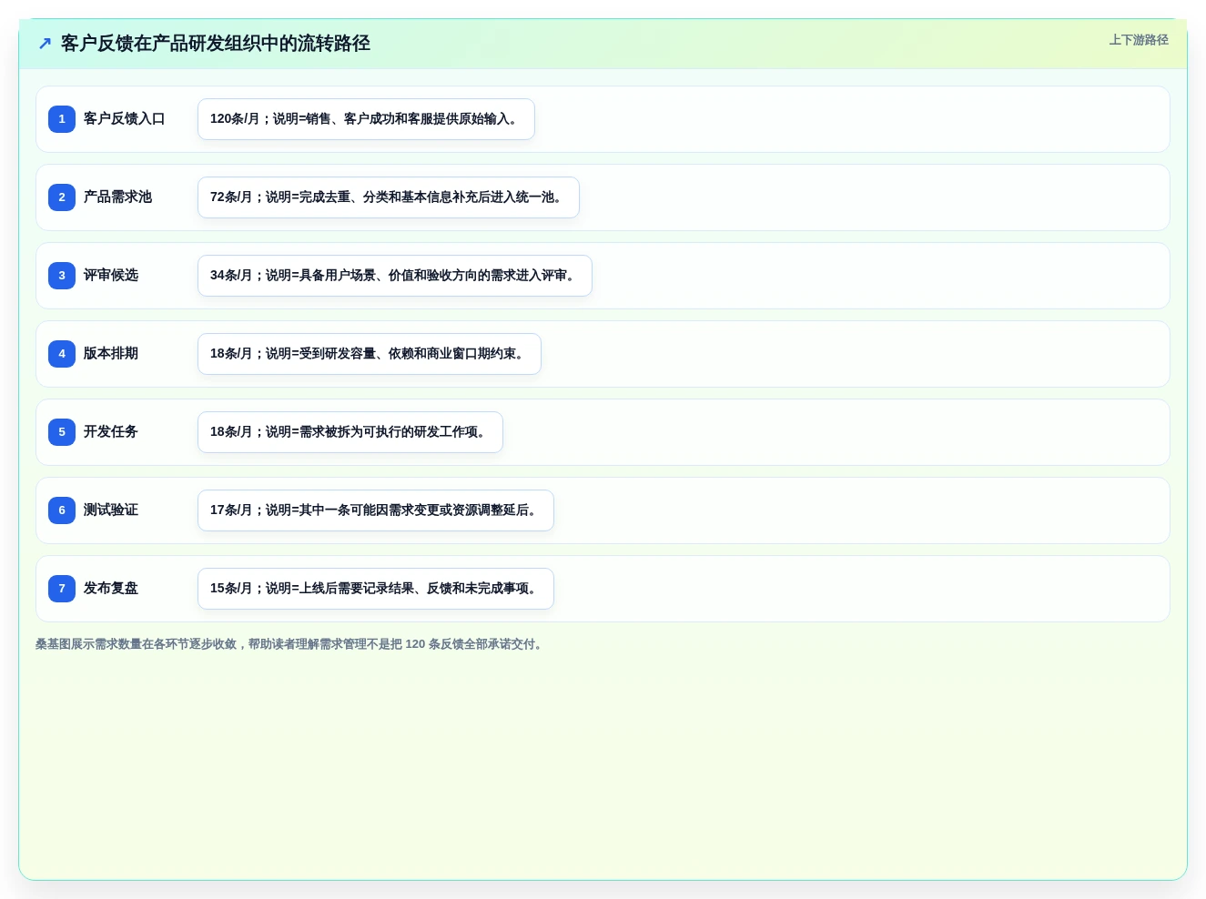This screenshot has width=1206, height=899.
Task: Open the 17条/月 description box
Action: point(376,510)
